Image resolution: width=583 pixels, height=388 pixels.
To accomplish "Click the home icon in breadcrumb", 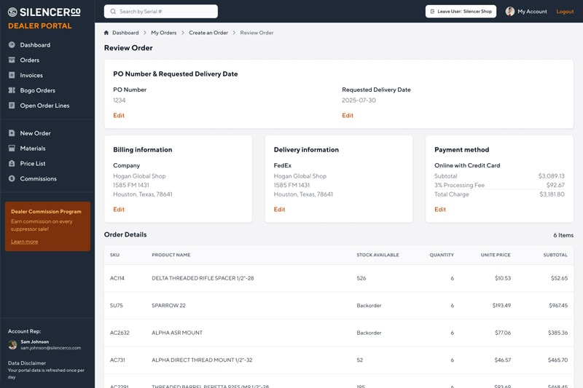I will tap(106, 33).
